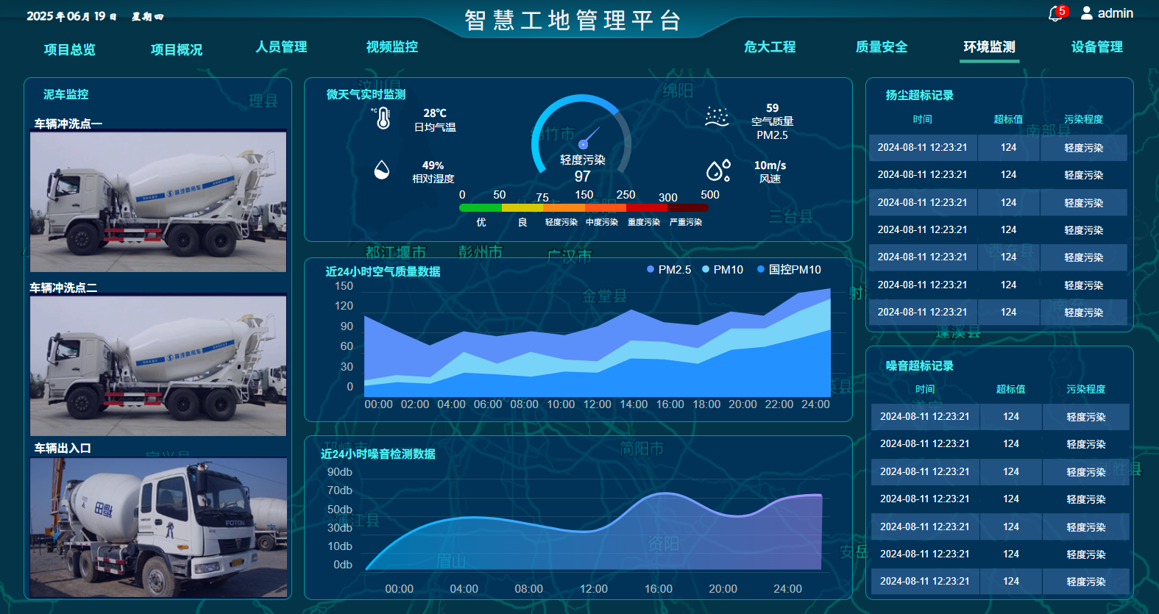Toggle the 国控PM10 legend series
Screen dimensions: 1159x614
tap(788, 270)
